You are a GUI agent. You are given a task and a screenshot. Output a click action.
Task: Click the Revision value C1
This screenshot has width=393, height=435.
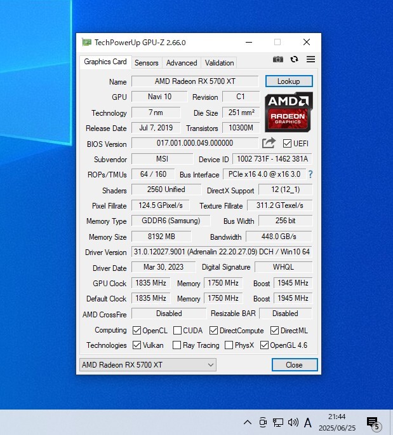pos(241,97)
